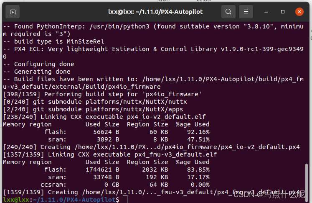Click the '[398/1359] Performing build step' line

pos(102,94)
